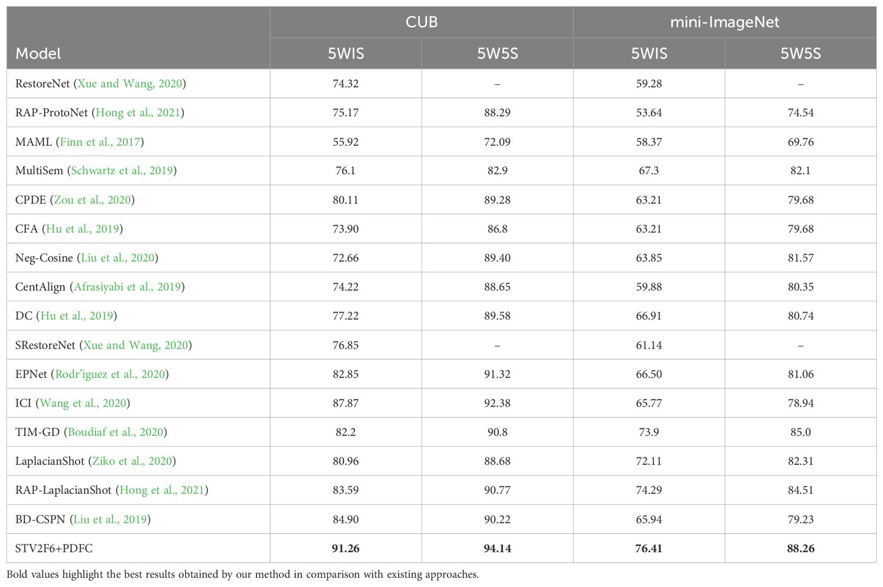Open the Schwartz et al., 2019 citation

pyautogui.click(x=122, y=171)
